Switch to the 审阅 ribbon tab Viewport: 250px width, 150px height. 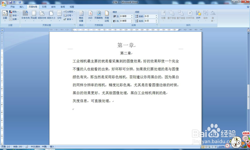[x=62, y=7]
